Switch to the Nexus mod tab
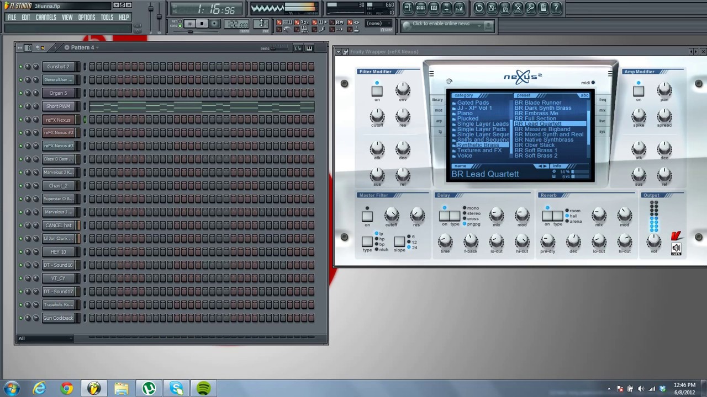707x397 pixels. [x=438, y=110]
